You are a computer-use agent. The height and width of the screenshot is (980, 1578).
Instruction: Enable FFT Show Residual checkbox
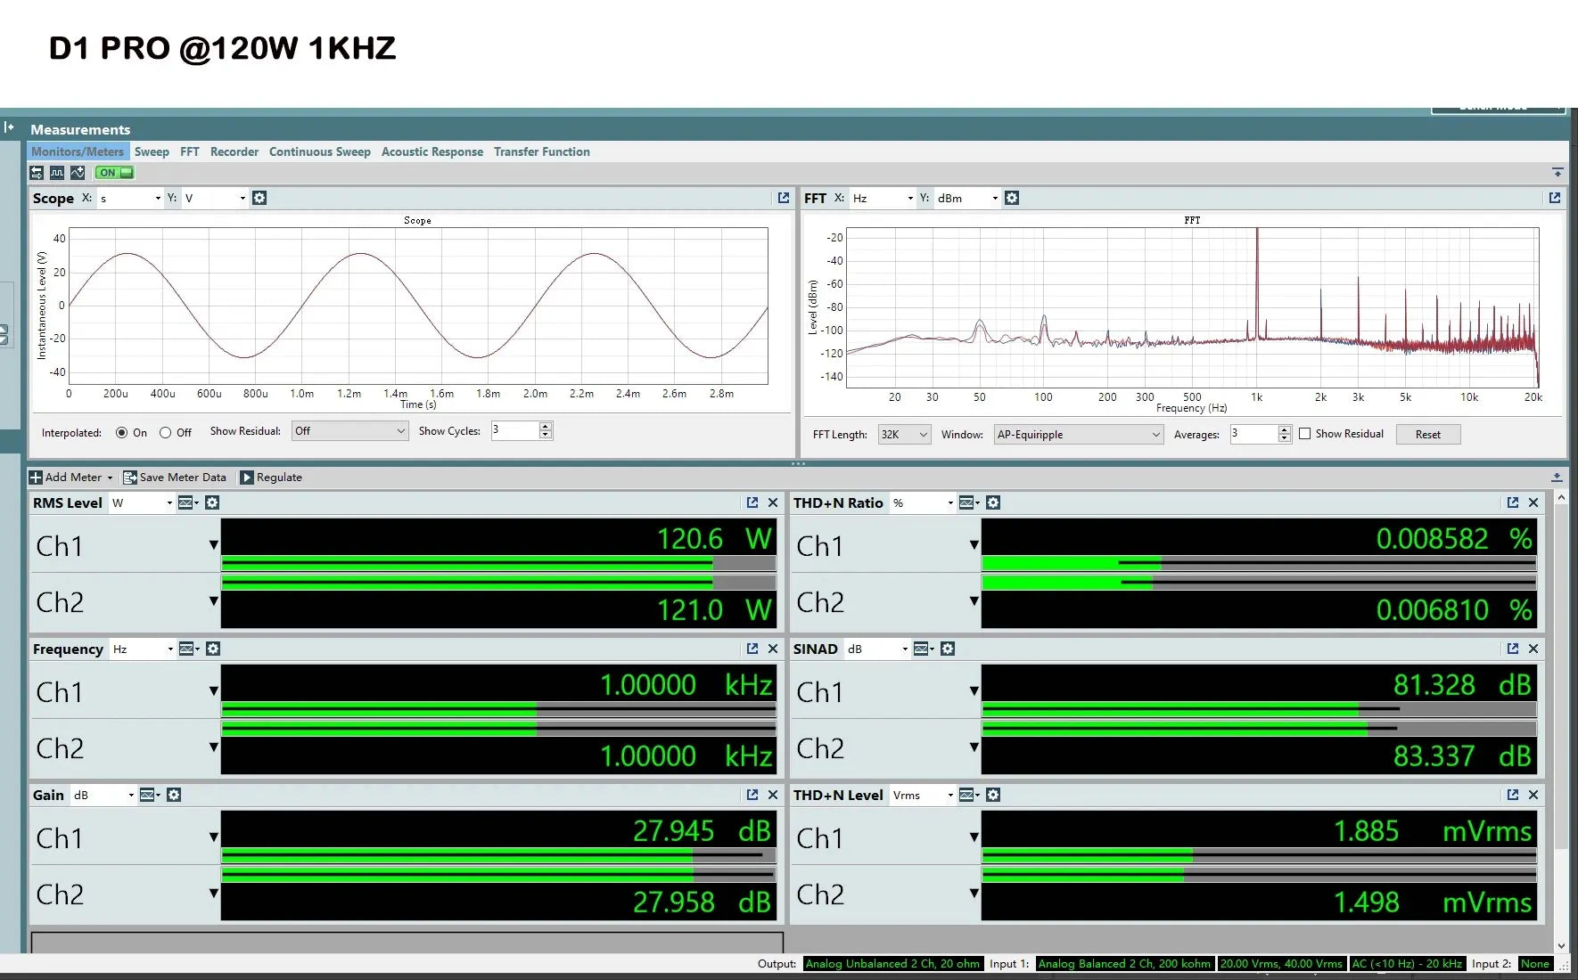1305,434
